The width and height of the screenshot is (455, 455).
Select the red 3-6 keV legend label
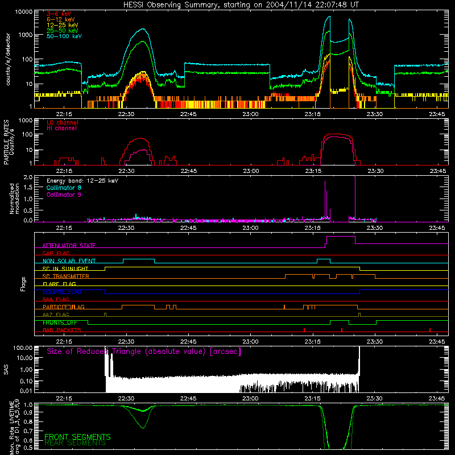point(59,14)
